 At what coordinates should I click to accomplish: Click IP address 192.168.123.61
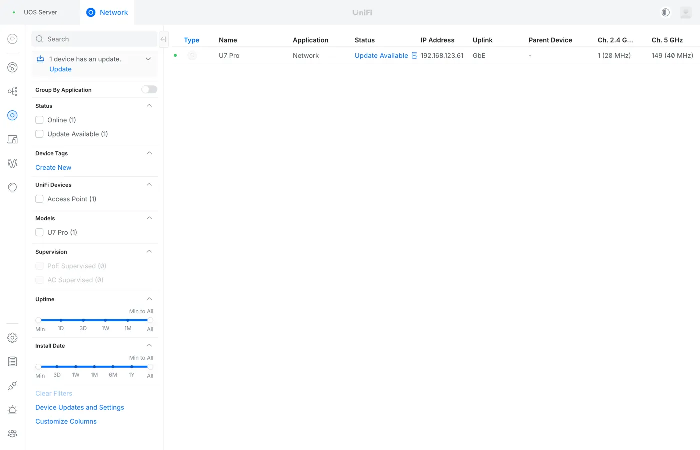(442, 56)
